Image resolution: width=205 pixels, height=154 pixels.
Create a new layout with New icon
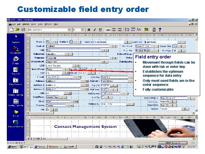[x=12, y=30]
